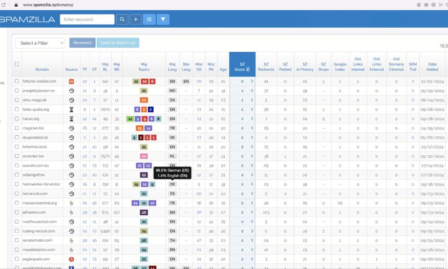Click the source icon for senatorhotel.com
The height and width of the screenshot is (269, 448).
tap(72, 240)
